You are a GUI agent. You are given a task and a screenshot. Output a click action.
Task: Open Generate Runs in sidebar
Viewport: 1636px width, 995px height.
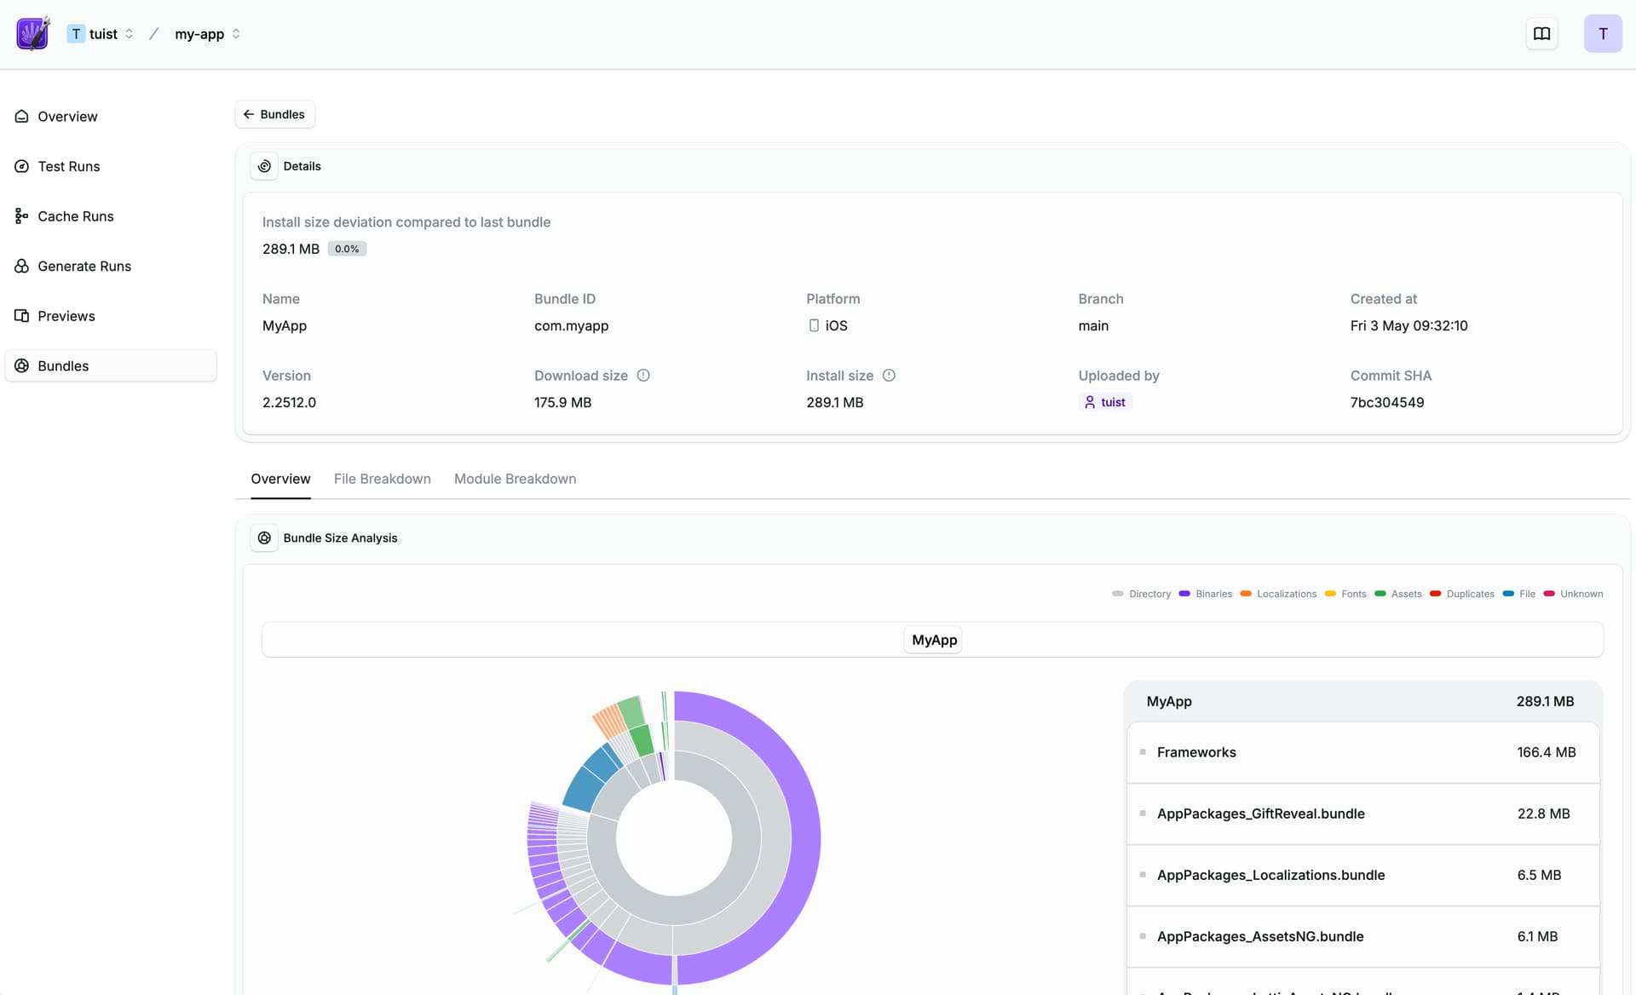point(111,266)
